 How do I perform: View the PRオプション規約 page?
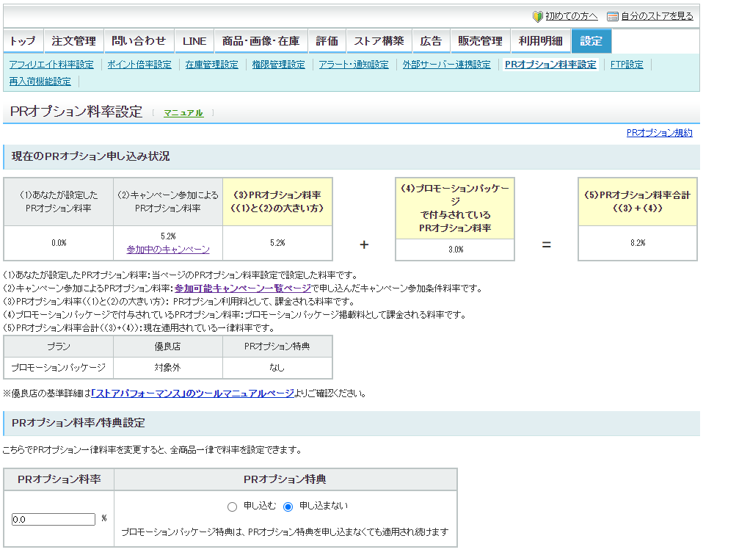[658, 133]
